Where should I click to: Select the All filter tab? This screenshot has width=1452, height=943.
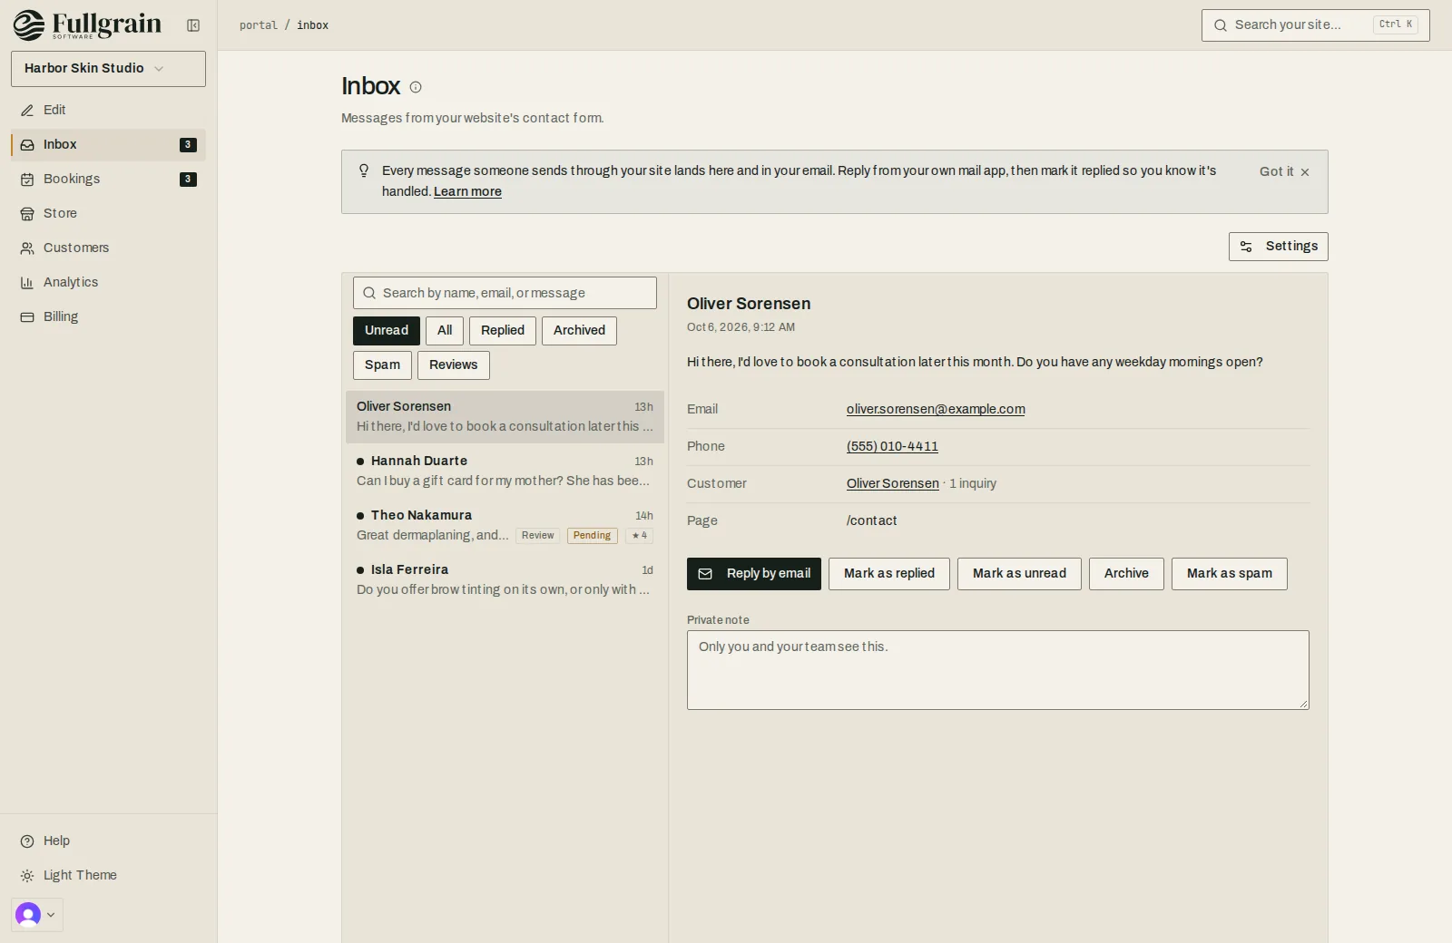pos(445,331)
